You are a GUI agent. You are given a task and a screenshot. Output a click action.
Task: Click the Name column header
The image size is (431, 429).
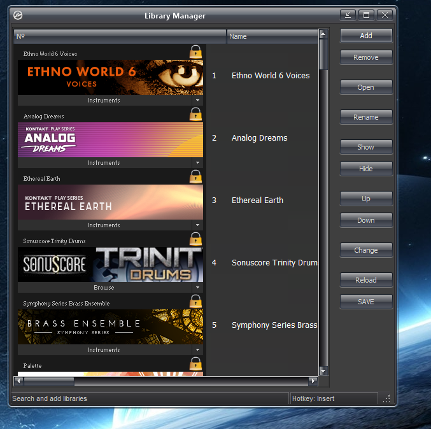[272, 36]
